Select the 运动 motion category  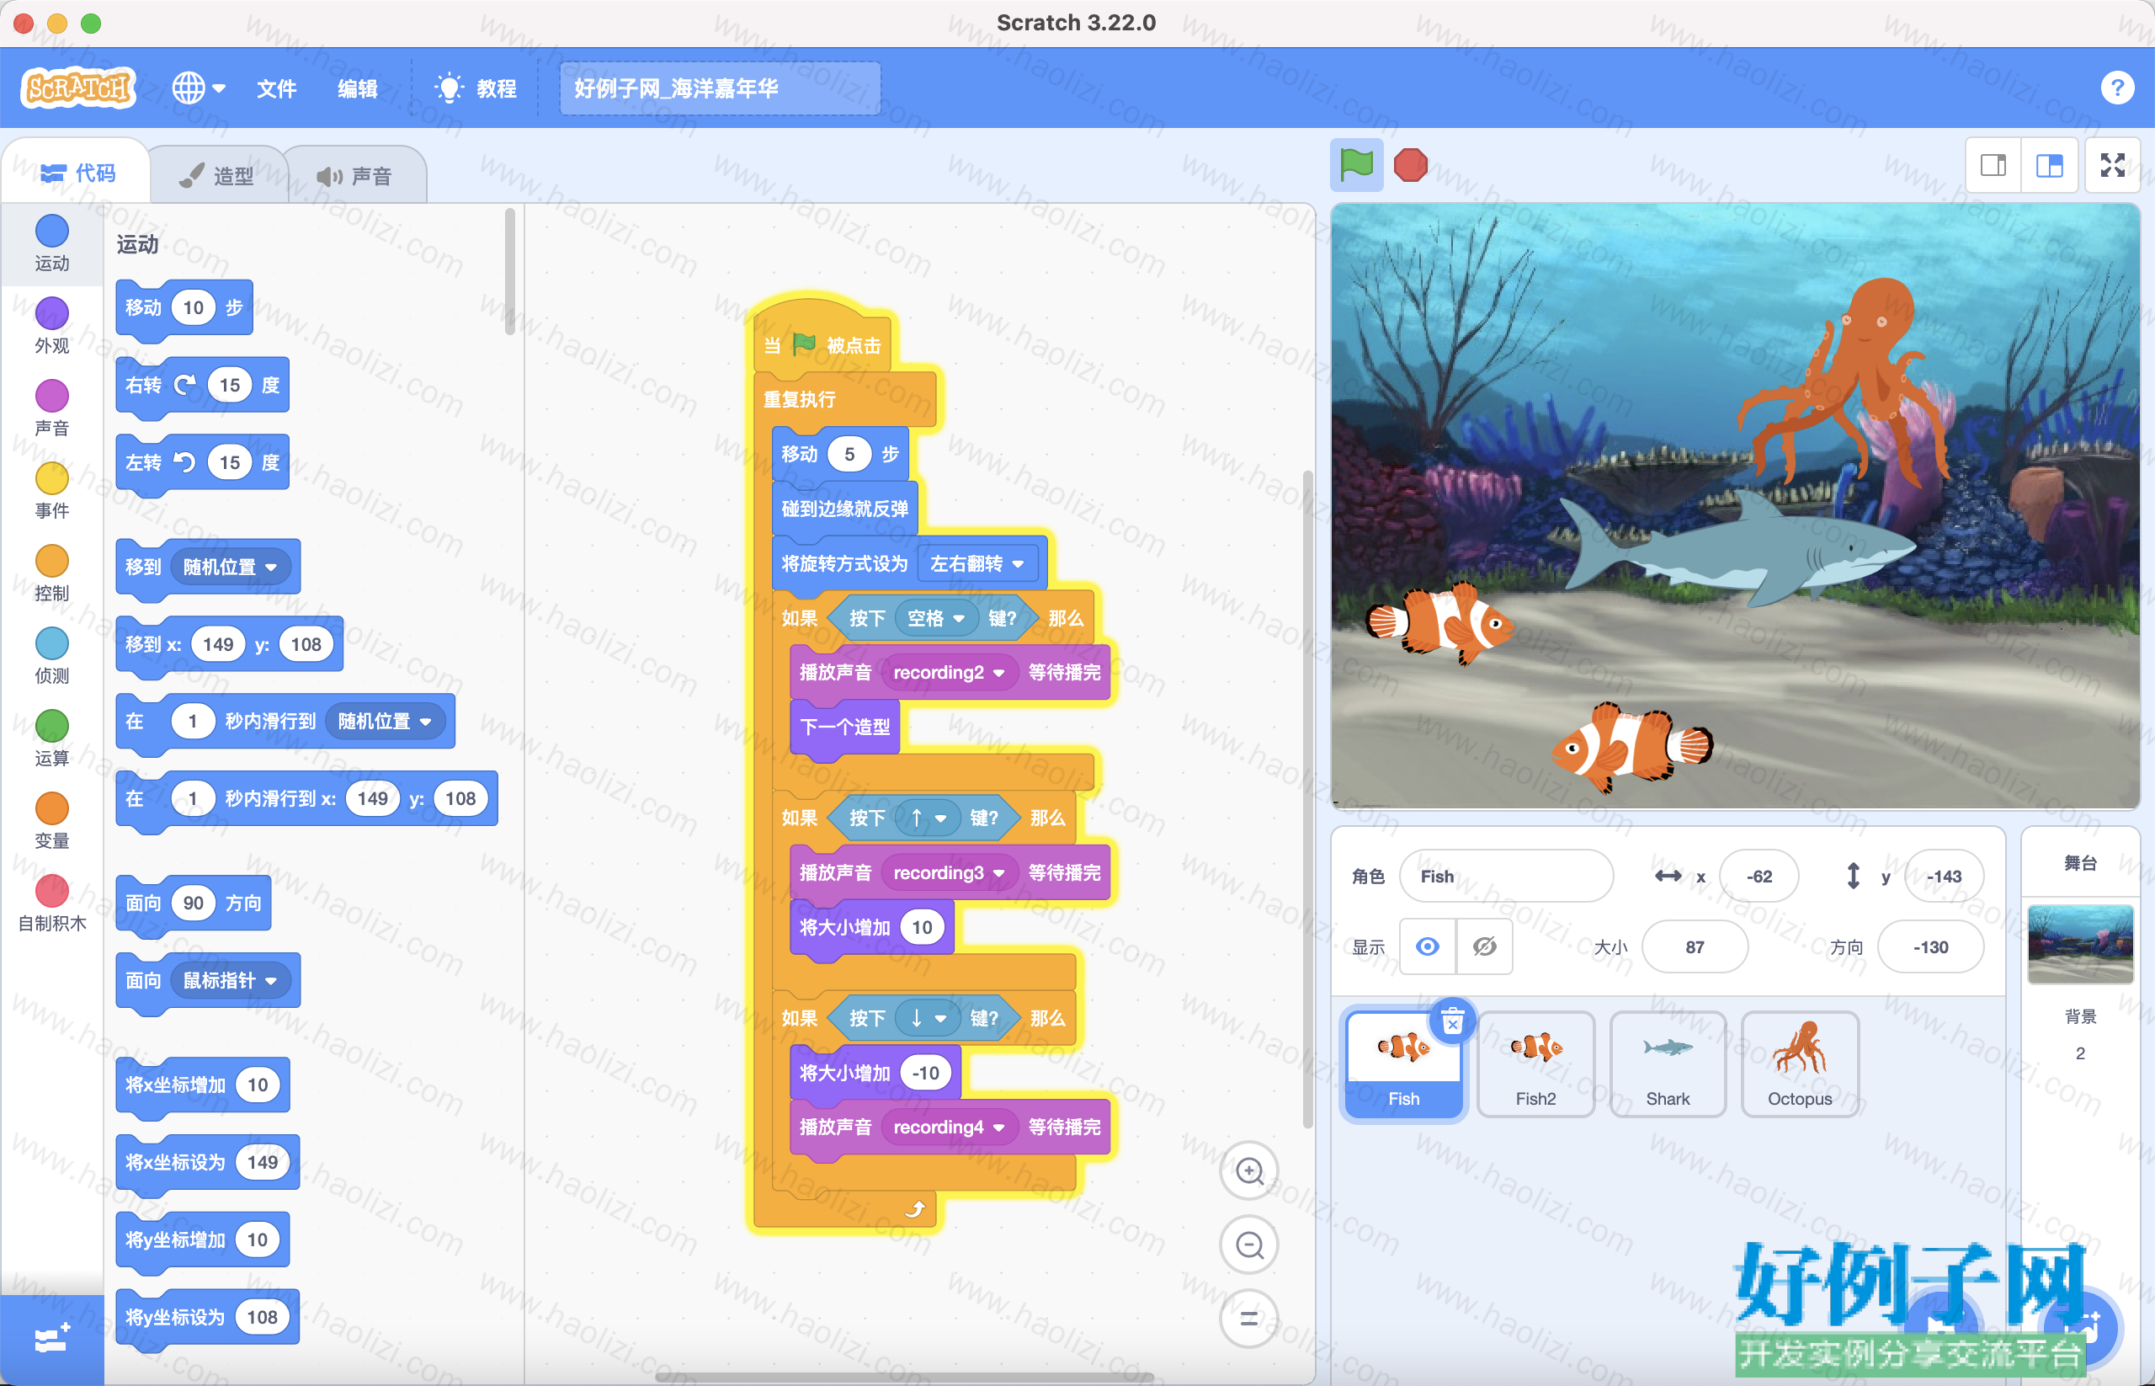[x=52, y=243]
